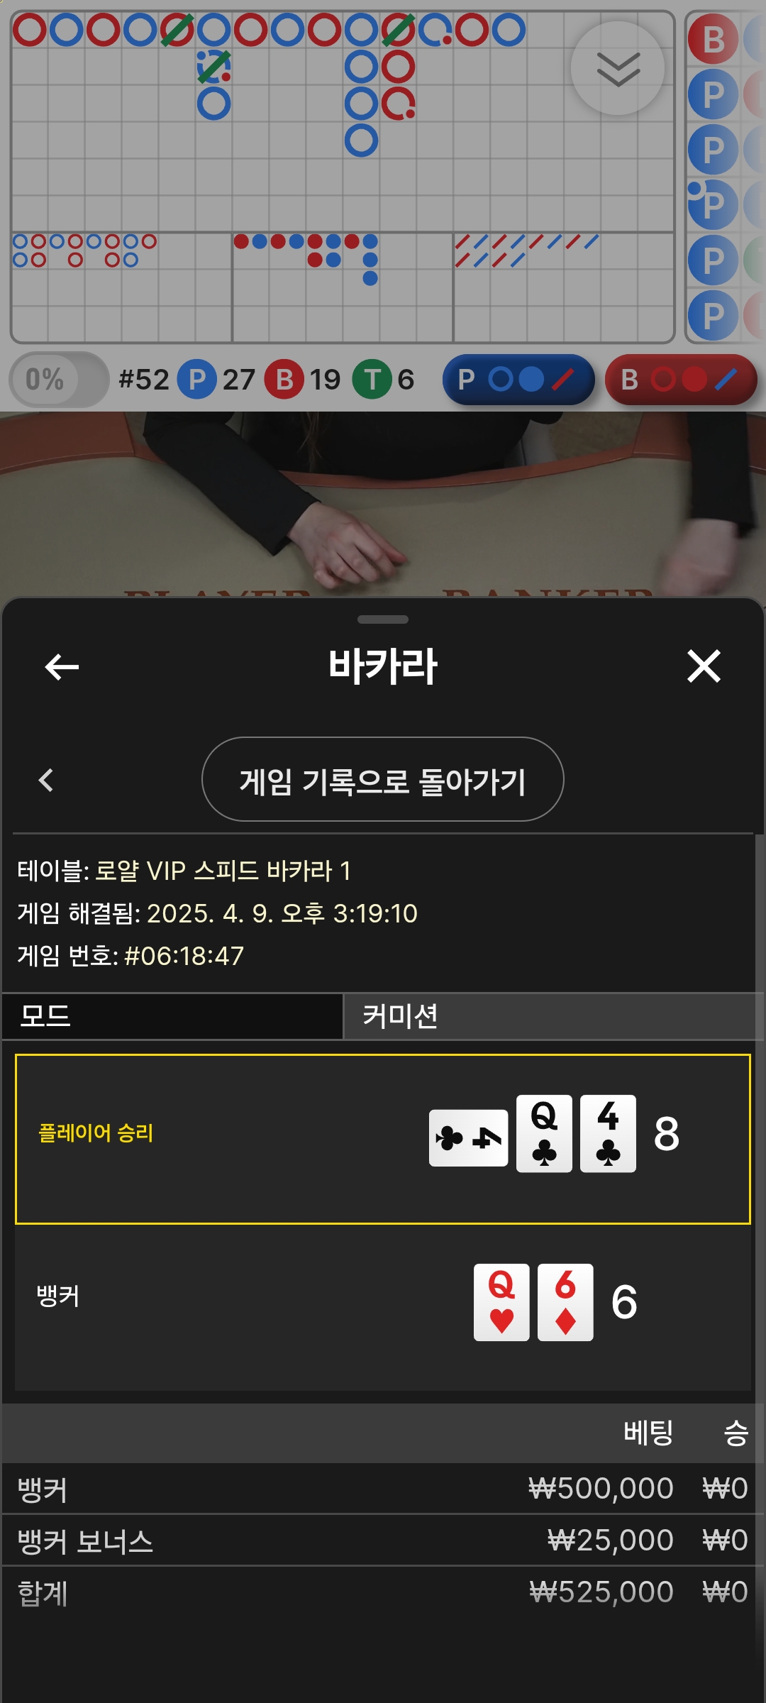Go back with left arrow beside 바카라

62,667
